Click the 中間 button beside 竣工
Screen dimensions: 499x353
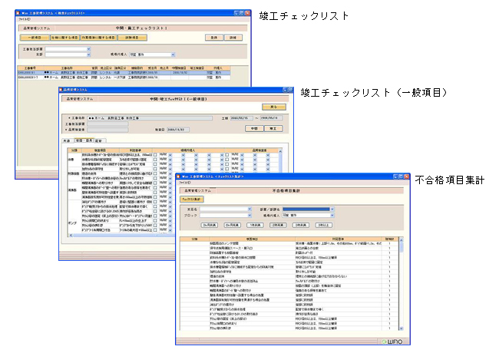(x=255, y=128)
